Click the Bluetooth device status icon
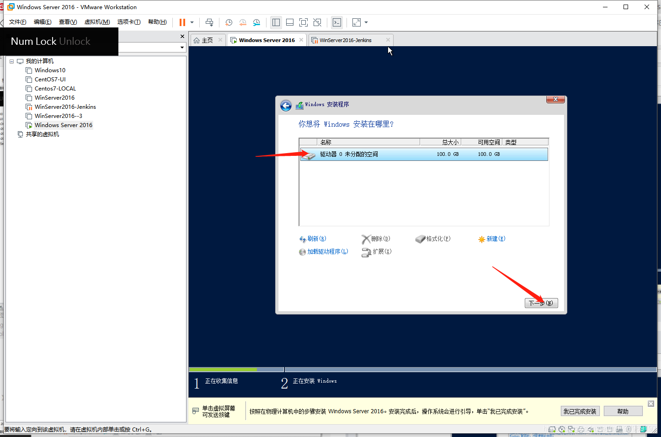The height and width of the screenshot is (437, 661). point(629,429)
